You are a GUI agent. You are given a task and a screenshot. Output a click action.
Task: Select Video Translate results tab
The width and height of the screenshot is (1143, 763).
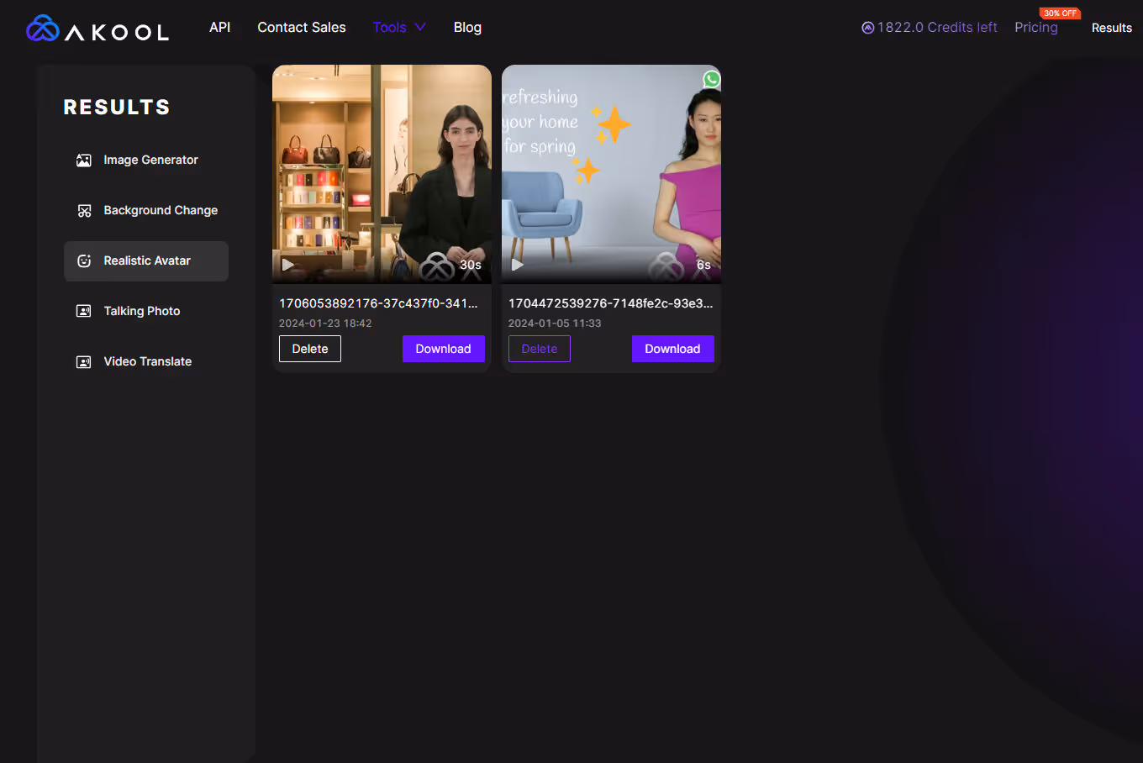coord(146,362)
